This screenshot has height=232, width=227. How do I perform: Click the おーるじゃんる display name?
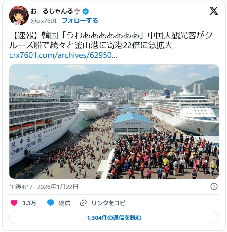coord(51,11)
